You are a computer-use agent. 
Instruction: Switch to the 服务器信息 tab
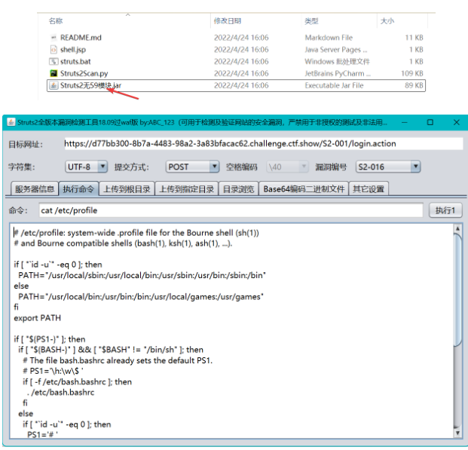pyautogui.click(x=35, y=189)
